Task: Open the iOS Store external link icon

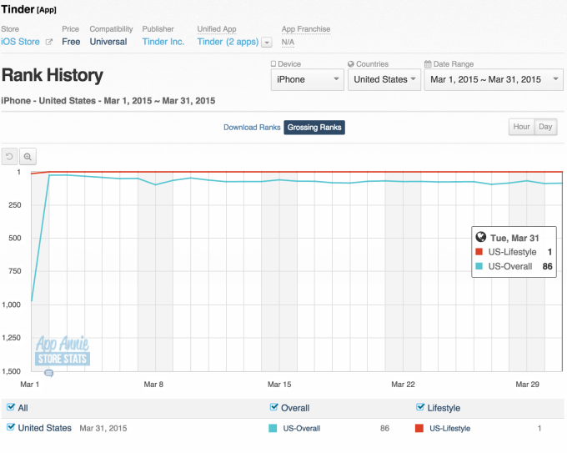Action: click(48, 42)
